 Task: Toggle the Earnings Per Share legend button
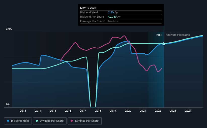click(x=84, y=121)
